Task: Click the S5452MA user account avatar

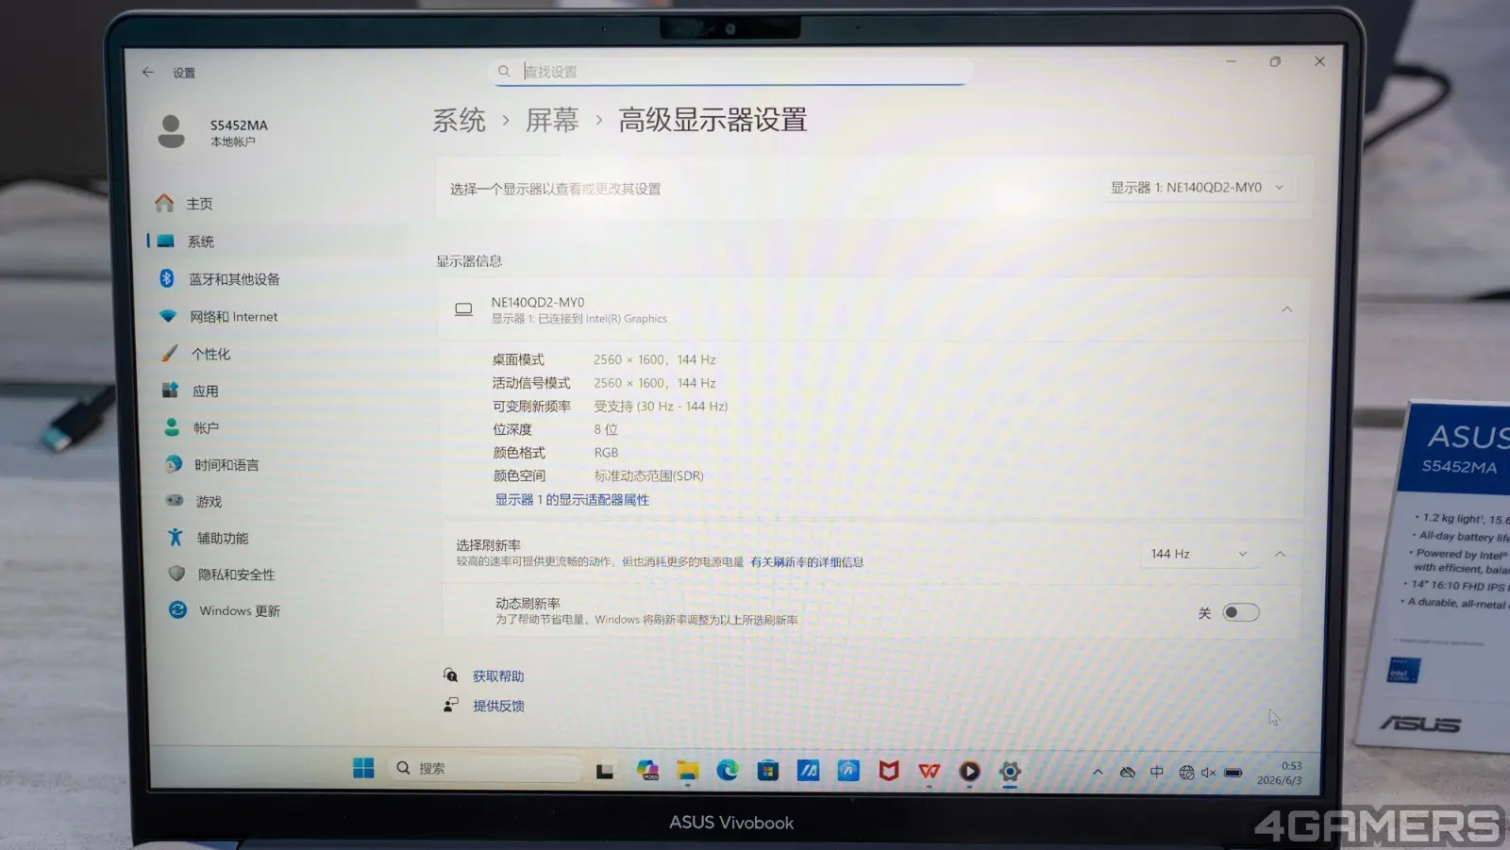Action: [x=171, y=131]
